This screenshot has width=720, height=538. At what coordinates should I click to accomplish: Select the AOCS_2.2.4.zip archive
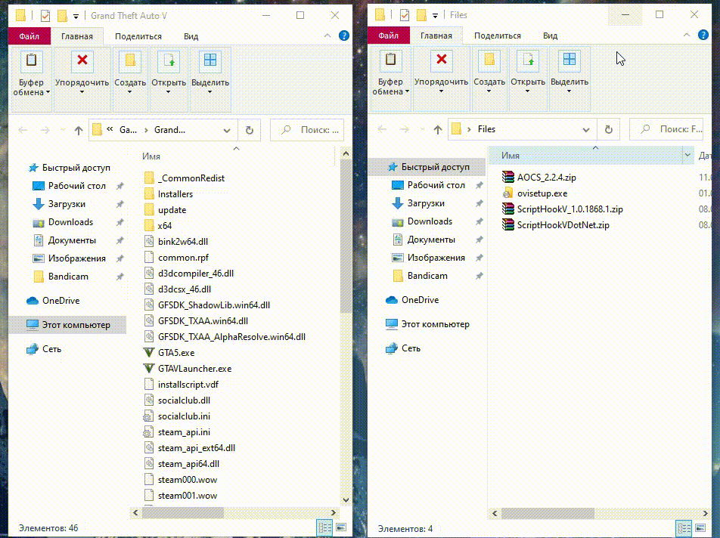[x=546, y=178]
